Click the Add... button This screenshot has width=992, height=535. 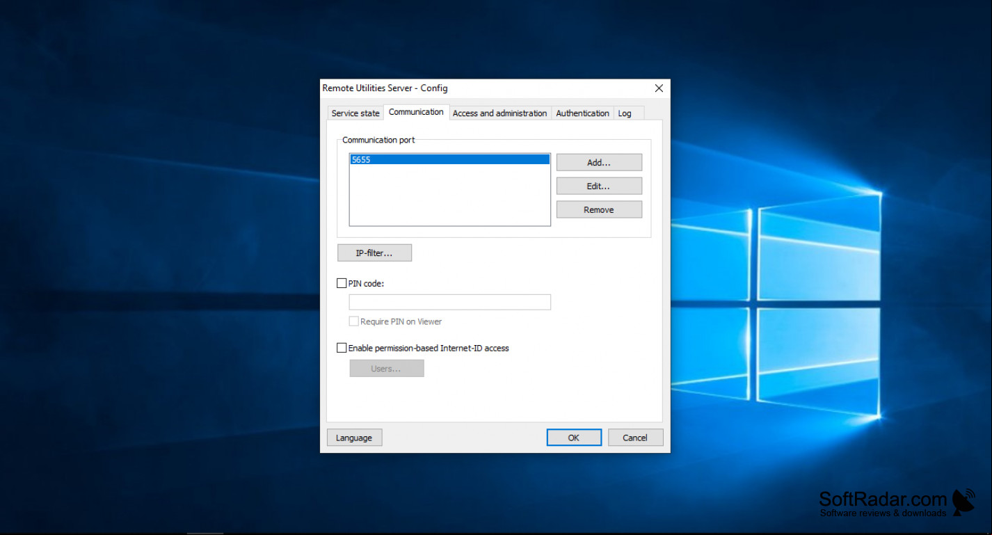pos(599,162)
